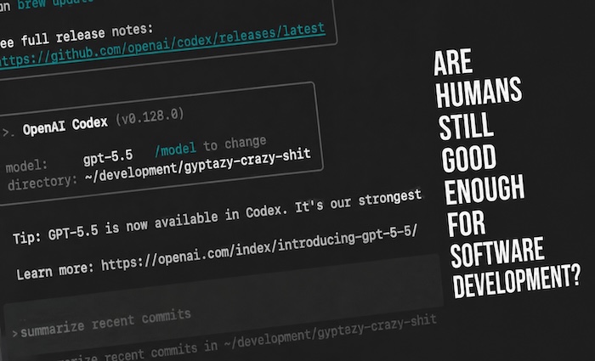Viewport: 595px width, 361px height.
Task: Click the brew update command text
Action: tap(55, 3)
